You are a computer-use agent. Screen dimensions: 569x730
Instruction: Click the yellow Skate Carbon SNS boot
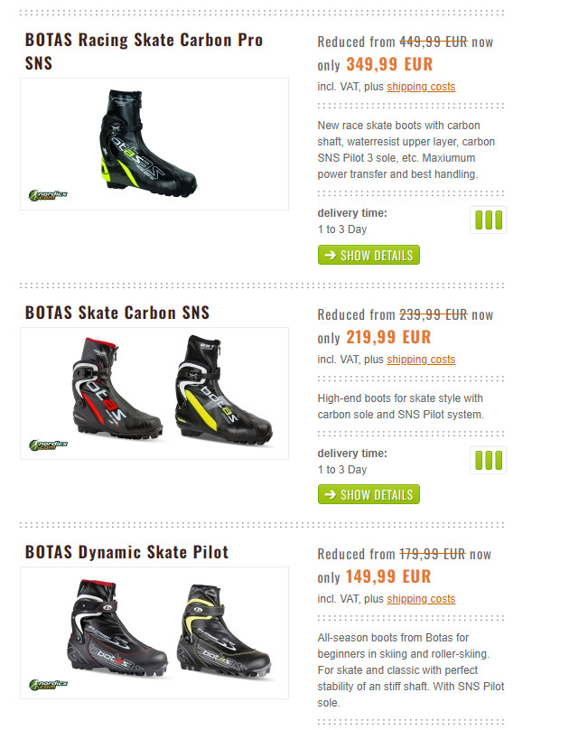223,389
